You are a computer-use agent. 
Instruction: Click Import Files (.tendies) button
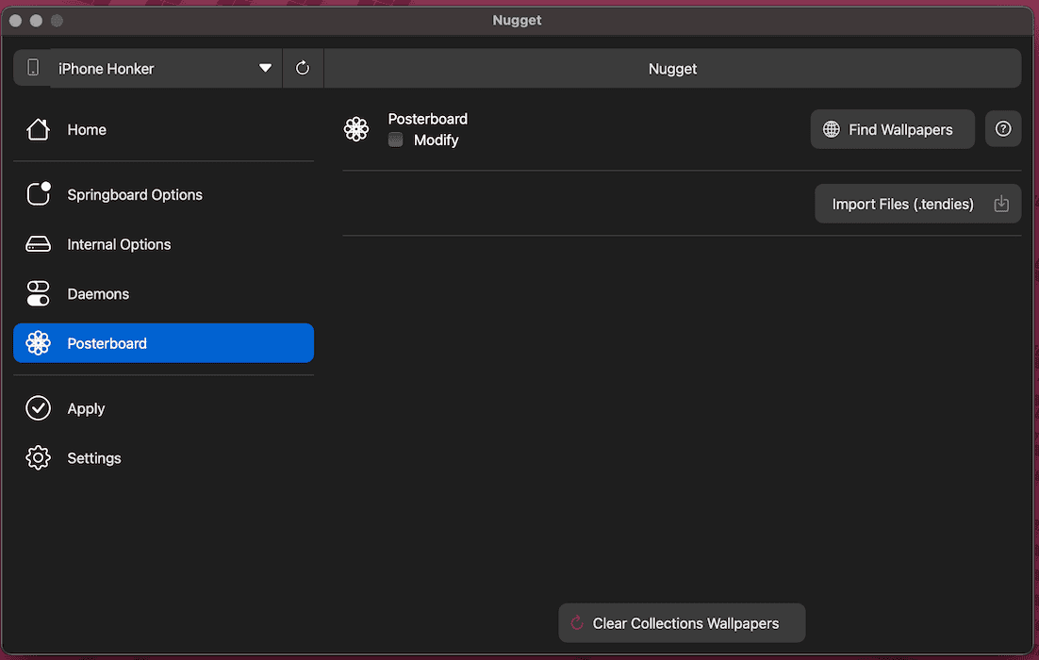tap(917, 204)
